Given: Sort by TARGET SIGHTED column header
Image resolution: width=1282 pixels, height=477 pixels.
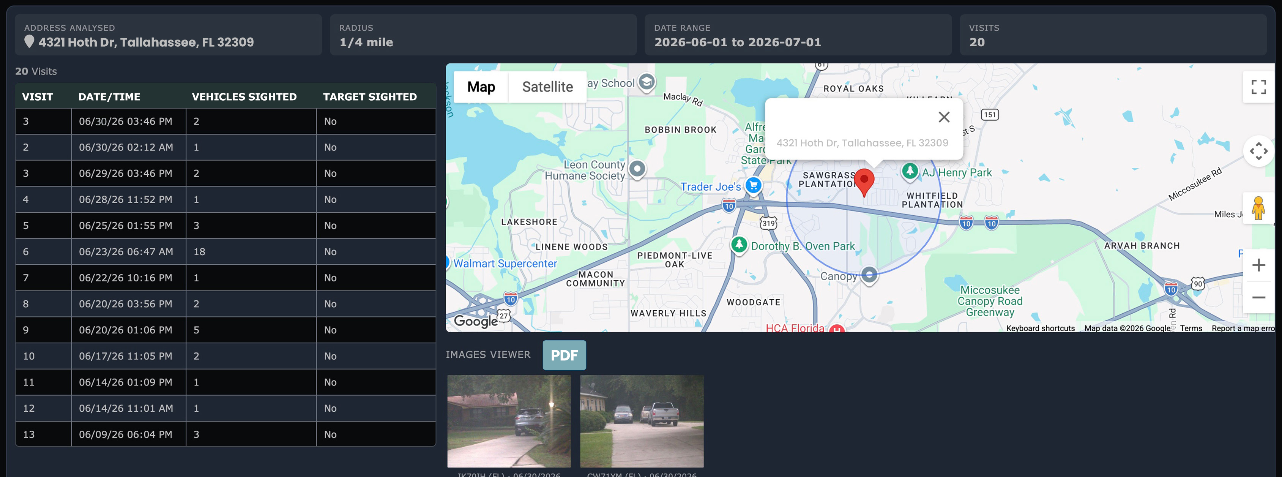Looking at the screenshot, I should click(370, 96).
